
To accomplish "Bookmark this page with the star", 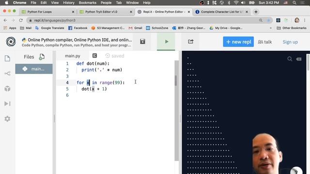I will [268, 20].
